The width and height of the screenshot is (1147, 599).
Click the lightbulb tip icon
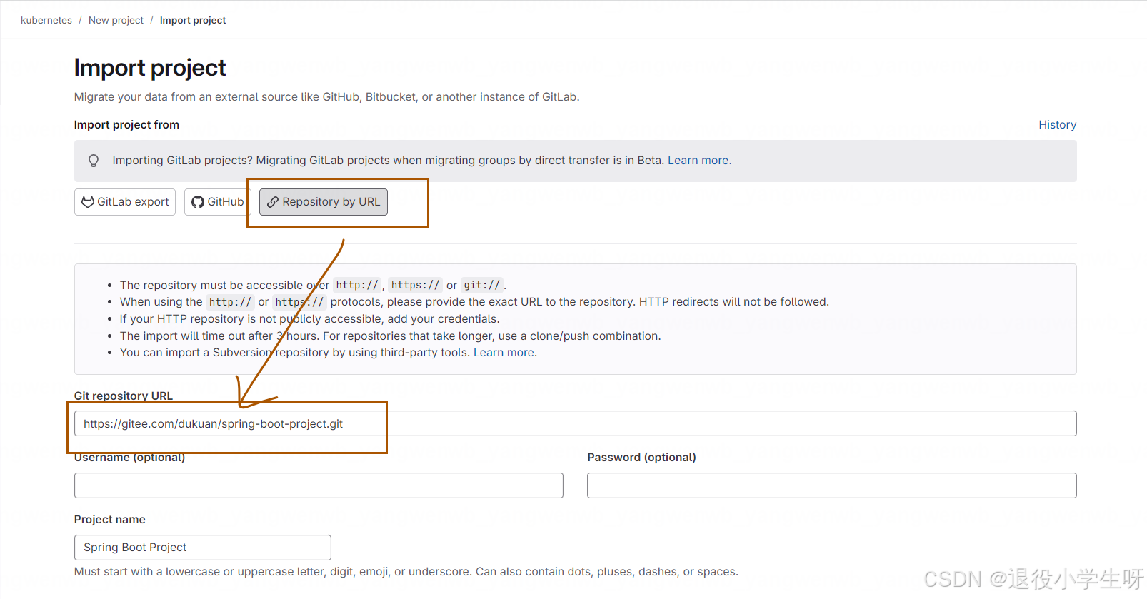coord(94,161)
